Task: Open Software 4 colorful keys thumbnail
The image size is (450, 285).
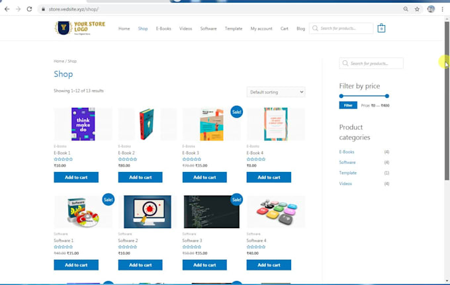Action: 276,212
